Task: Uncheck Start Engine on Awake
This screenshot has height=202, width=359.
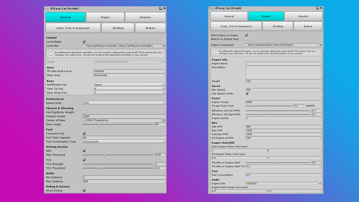Action: (246, 35)
